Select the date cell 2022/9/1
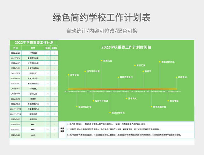This screenshot has width=204, height=155. [16, 89]
